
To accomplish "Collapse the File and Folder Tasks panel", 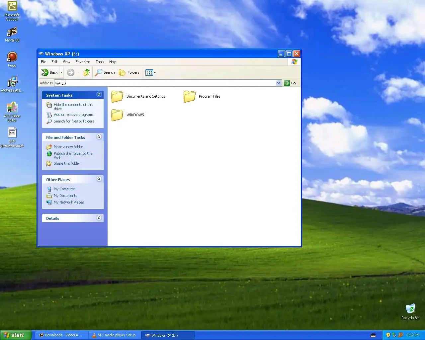I will [x=99, y=137].
